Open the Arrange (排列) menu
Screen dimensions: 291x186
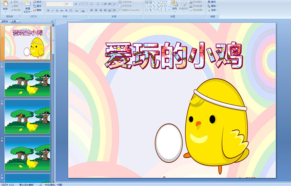[x=175, y=6]
